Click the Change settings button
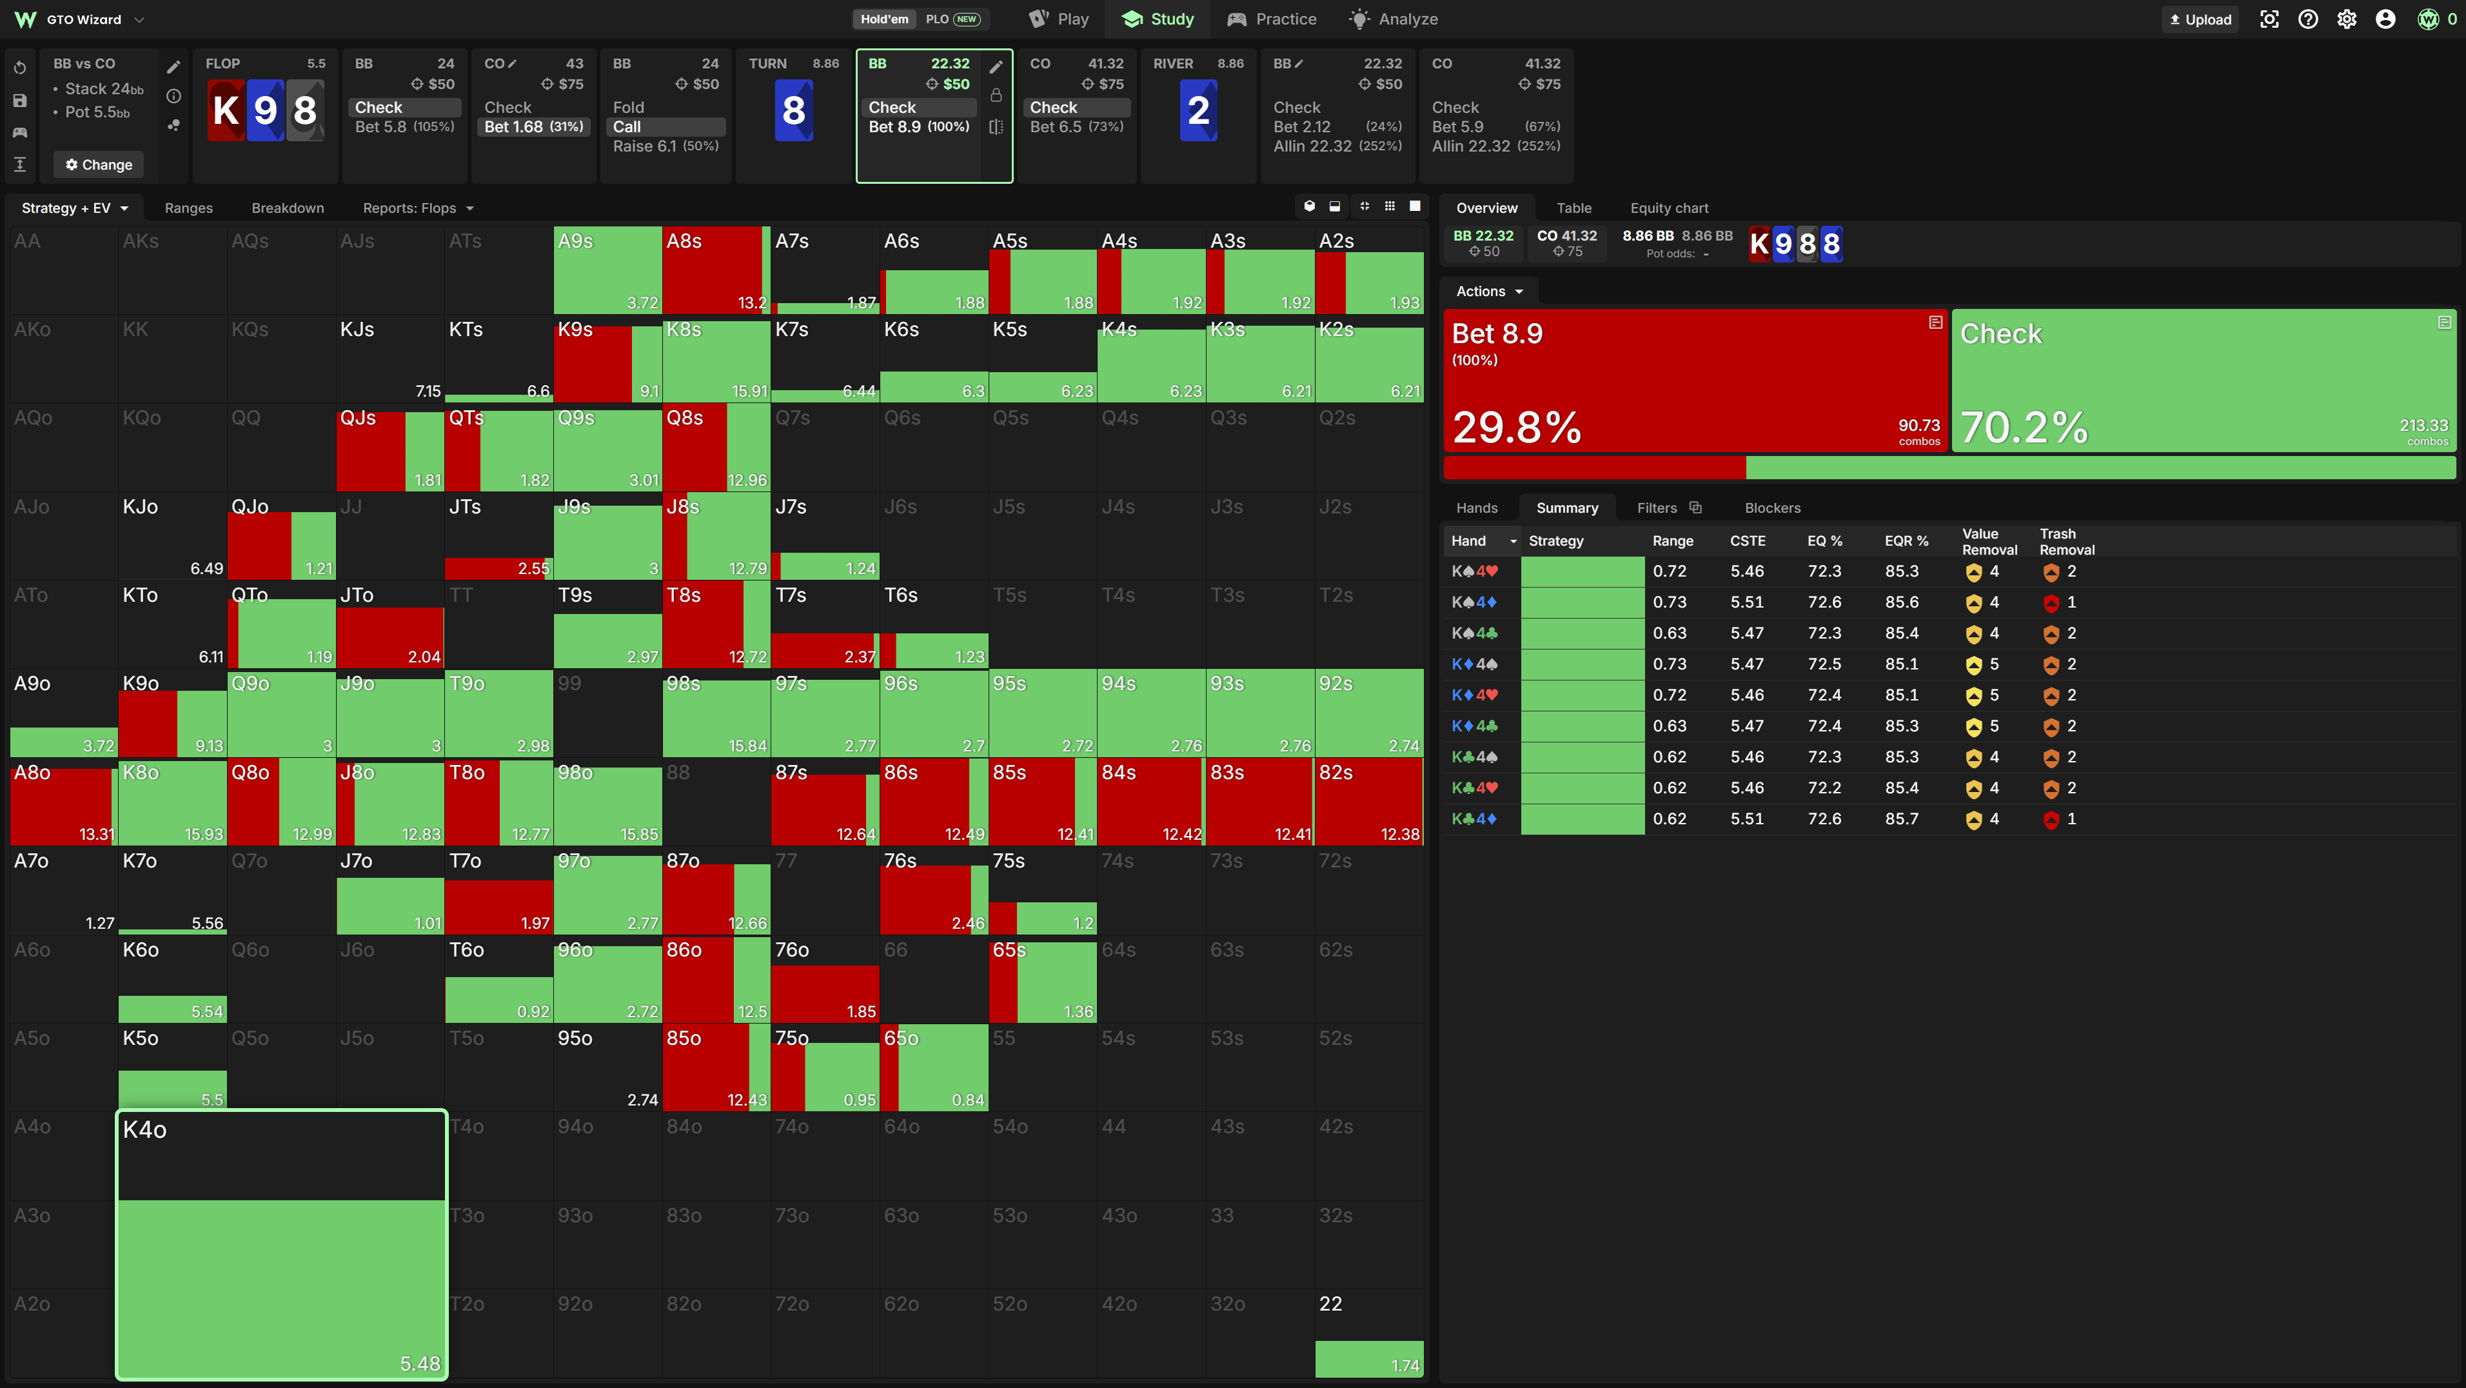 [x=99, y=164]
